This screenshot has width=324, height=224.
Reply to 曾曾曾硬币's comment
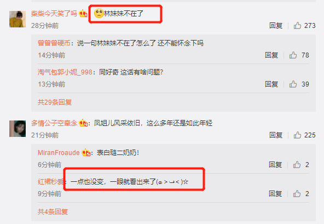[271, 55]
